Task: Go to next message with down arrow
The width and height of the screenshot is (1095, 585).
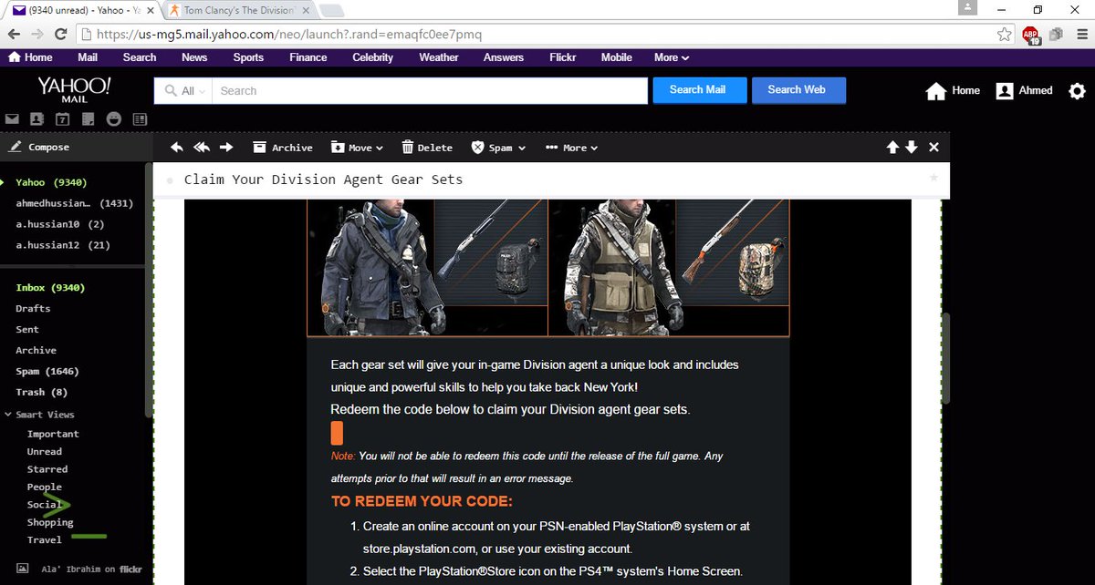Action: [911, 147]
